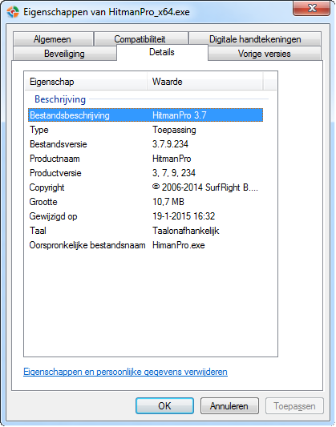Click the Annuleren button
The image size is (336, 427).
click(x=229, y=405)
